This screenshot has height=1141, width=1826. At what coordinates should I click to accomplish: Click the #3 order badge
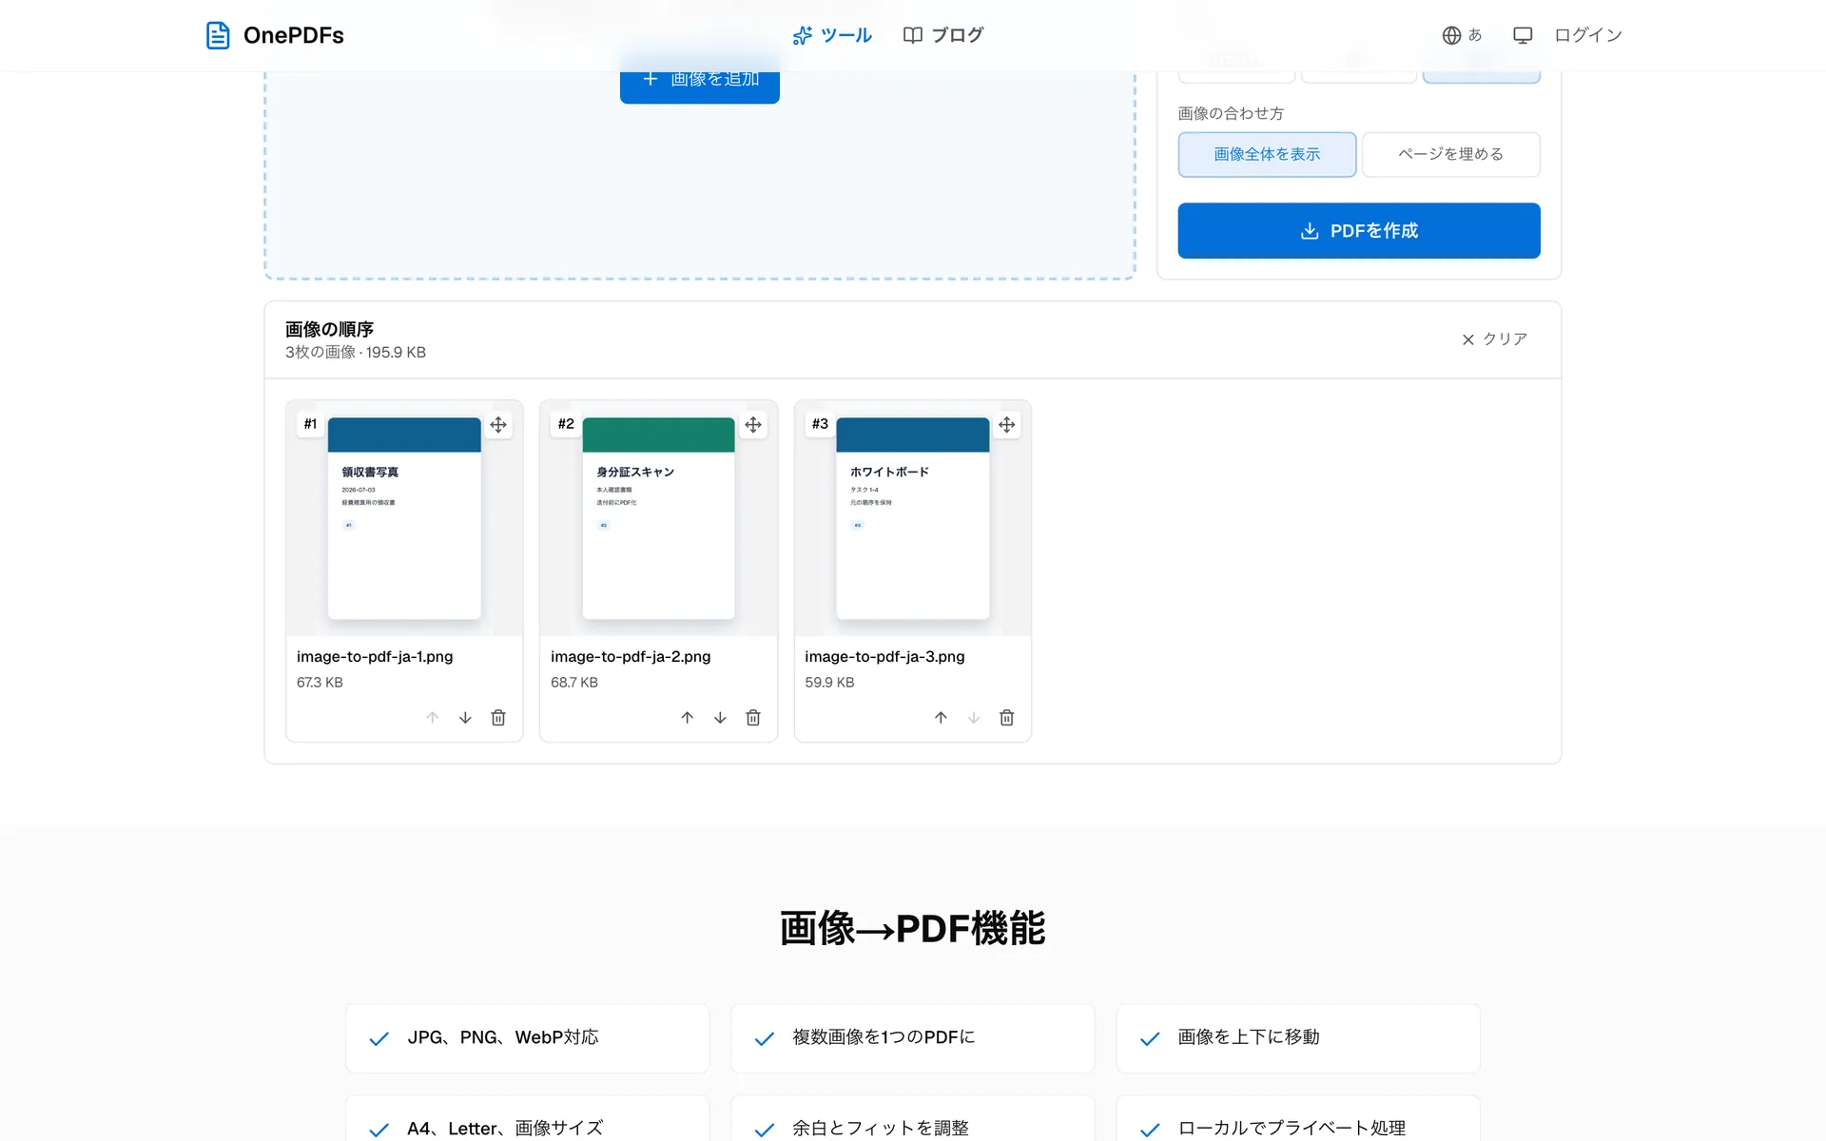(x=820, y=424)
